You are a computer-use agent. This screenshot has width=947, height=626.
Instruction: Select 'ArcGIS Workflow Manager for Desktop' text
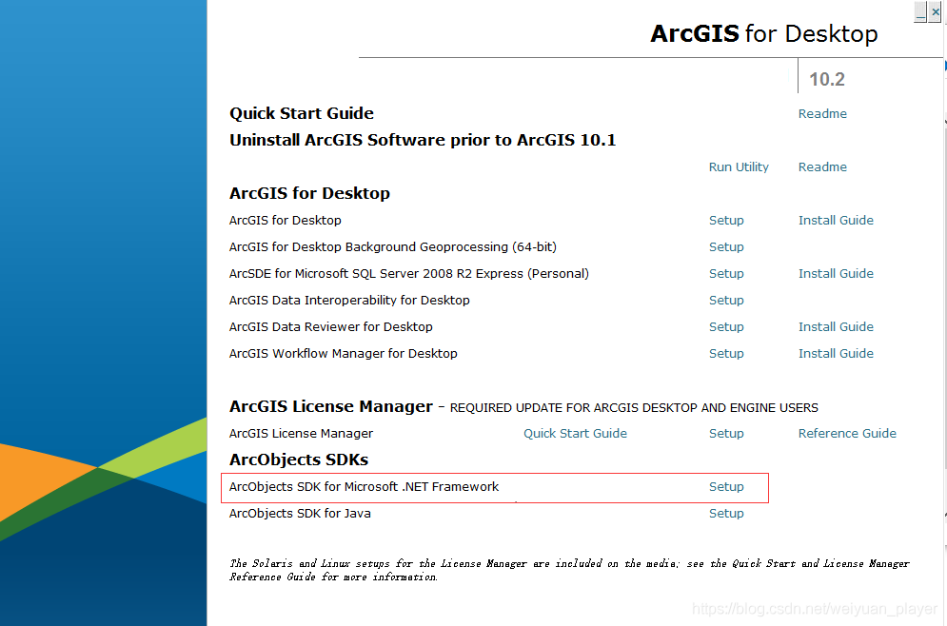(343, 353)
